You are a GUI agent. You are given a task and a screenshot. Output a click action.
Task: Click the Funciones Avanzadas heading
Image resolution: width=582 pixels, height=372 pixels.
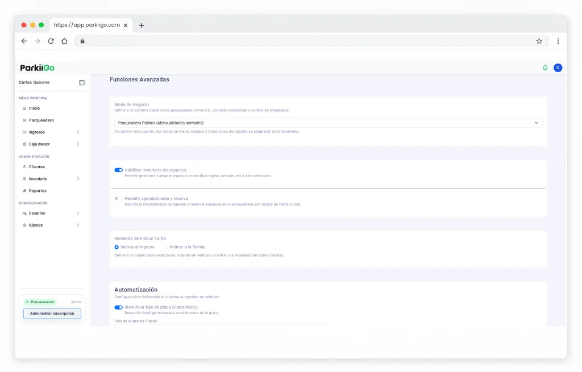139,80
